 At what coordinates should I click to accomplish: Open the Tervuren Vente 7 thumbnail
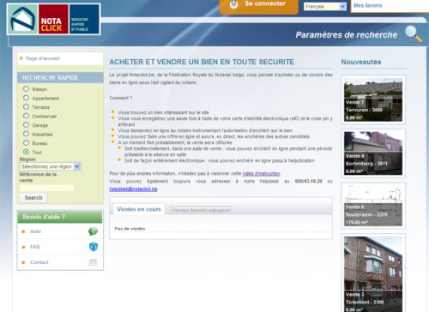point(373,99)
